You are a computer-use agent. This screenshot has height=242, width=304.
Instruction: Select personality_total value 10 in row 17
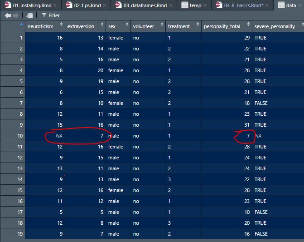pyautogui.click(x=227, y=212)
